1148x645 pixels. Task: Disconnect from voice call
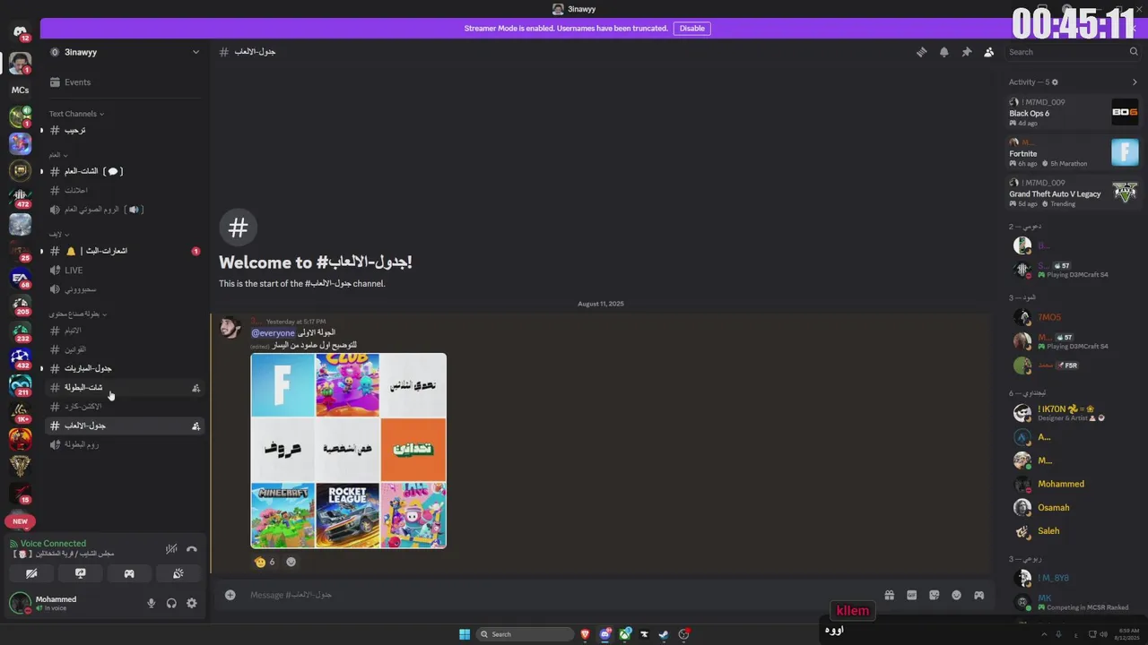point(191,549)
